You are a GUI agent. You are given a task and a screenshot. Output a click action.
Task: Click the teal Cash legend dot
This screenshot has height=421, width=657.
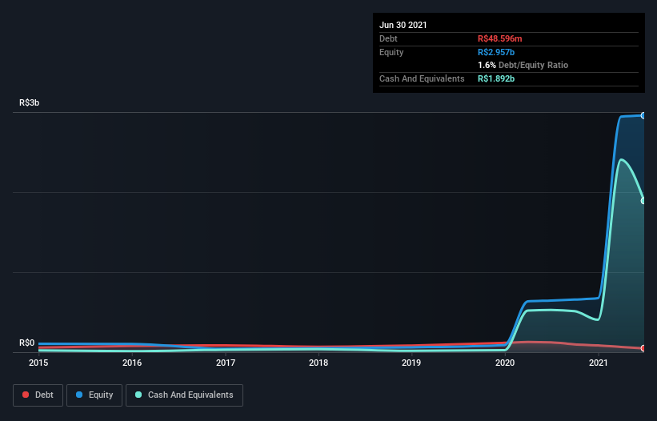click(138, 395)
